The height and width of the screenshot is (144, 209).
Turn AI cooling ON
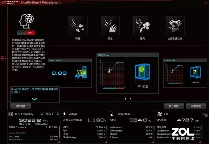22,33
